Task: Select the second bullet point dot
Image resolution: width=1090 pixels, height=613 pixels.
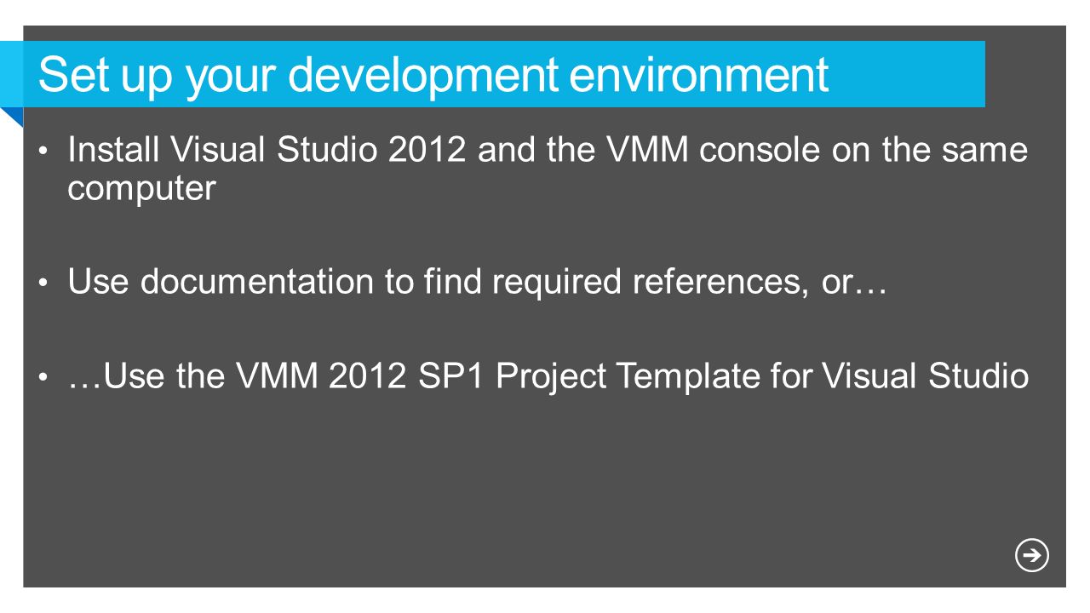Action: [43, 284]
